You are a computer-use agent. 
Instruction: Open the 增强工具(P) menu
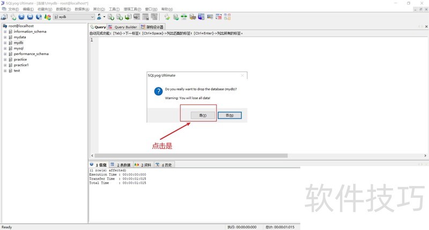[132, 9]
